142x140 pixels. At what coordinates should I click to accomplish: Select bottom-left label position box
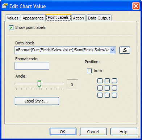tap(100, 95)
